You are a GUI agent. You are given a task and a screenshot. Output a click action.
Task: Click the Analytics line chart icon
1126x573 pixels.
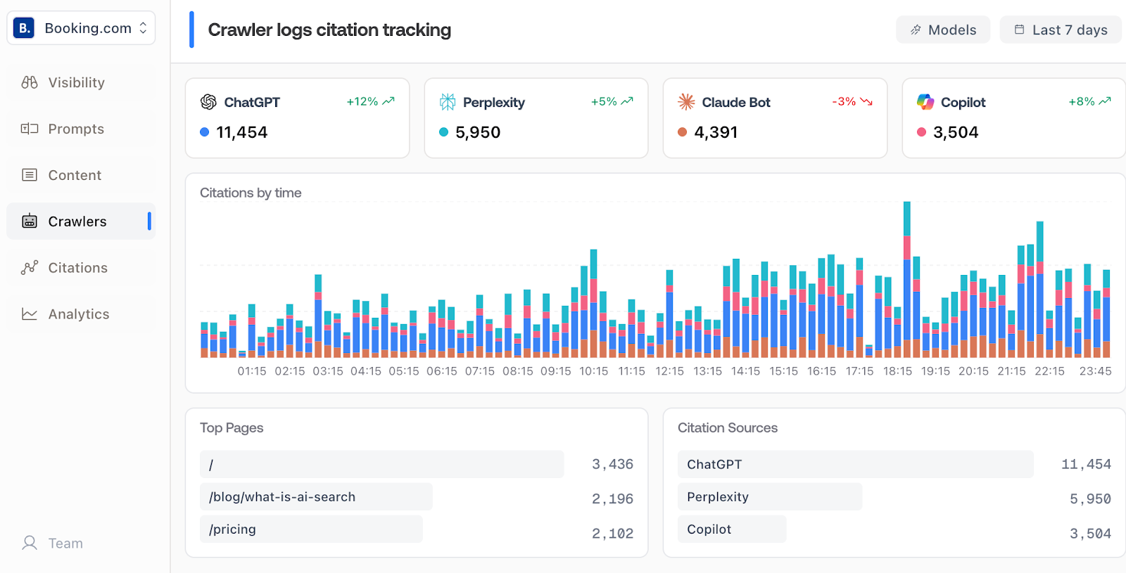tap(30, 314)
